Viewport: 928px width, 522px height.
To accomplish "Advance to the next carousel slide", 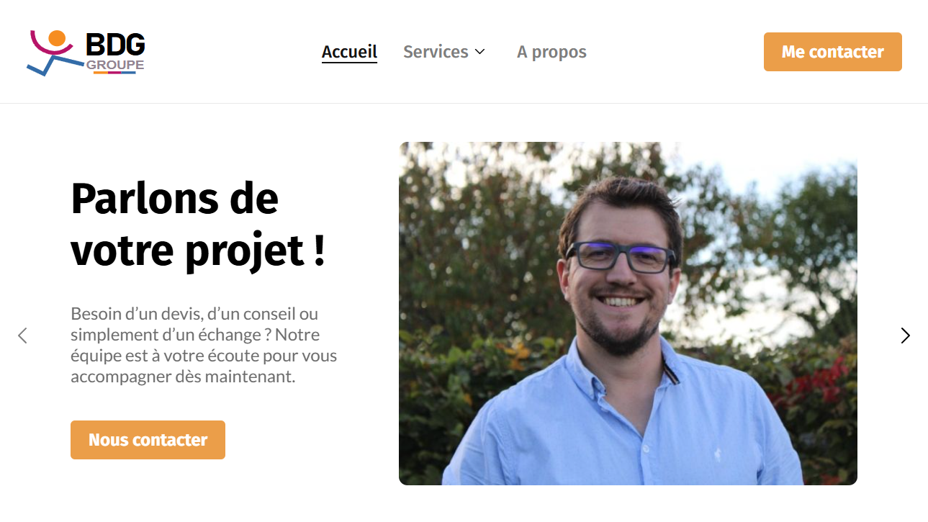I will click(905, 336).
